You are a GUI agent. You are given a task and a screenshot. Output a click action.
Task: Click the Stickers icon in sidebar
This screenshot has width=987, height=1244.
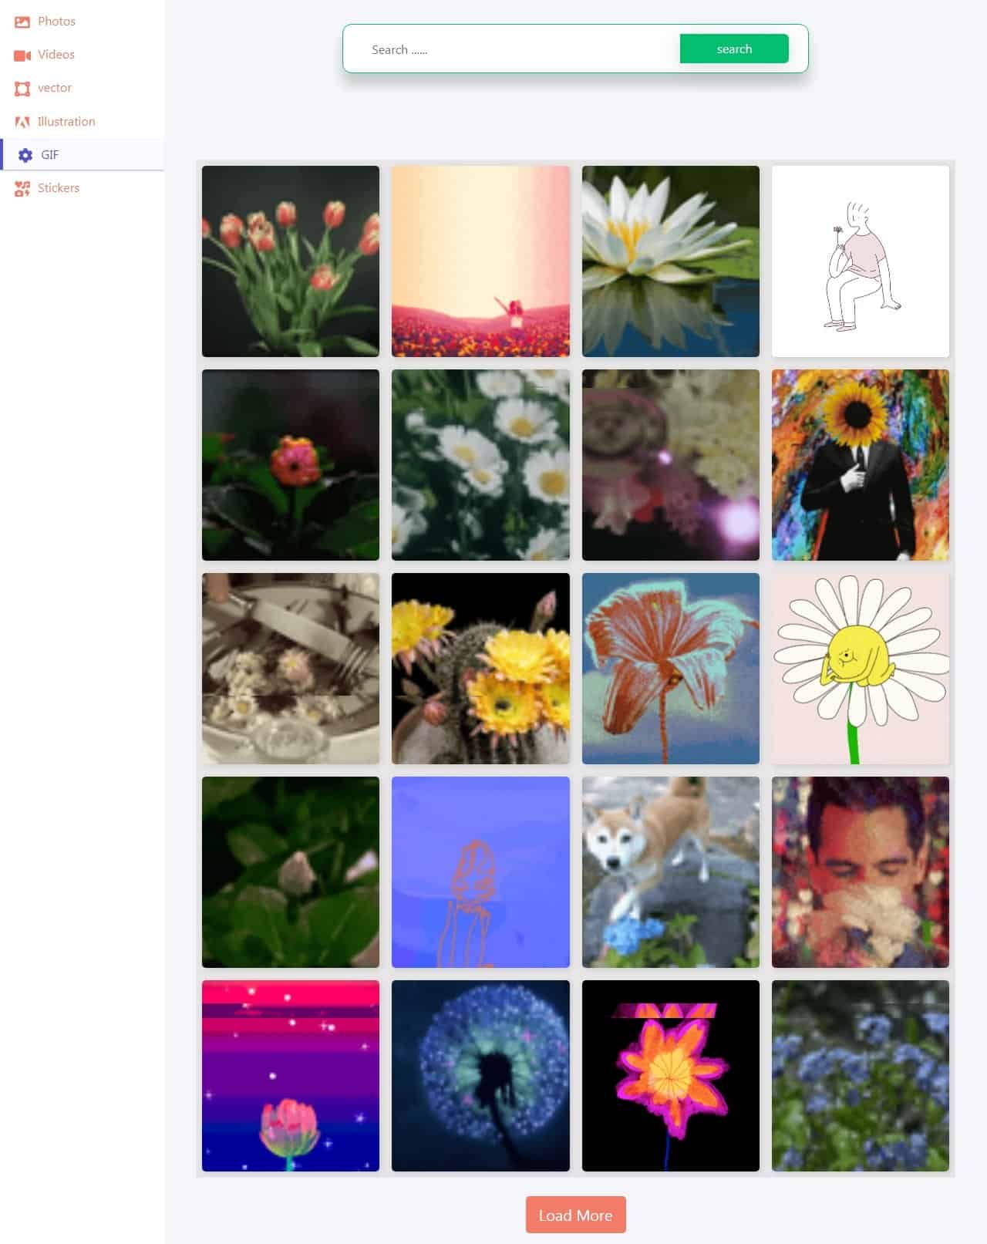point(22,188)
